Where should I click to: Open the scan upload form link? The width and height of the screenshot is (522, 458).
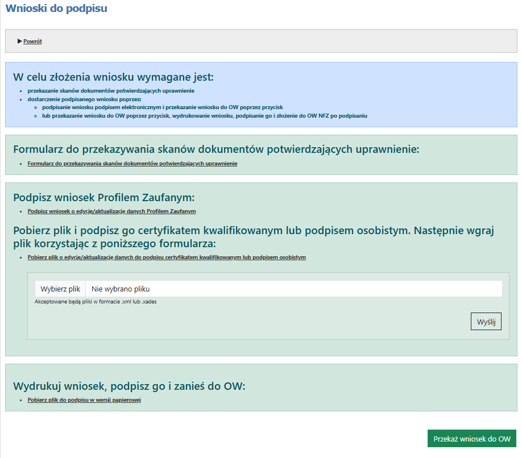pos(132,164)
